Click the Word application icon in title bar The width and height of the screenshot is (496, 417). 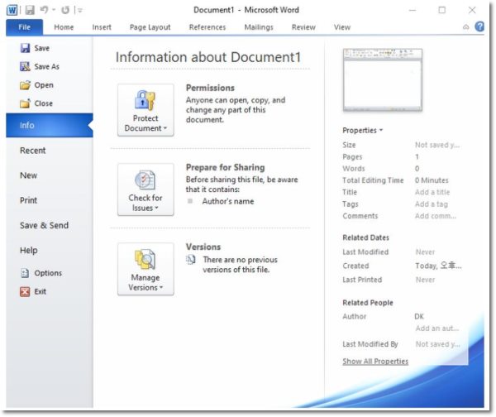[x=12, y=11]
